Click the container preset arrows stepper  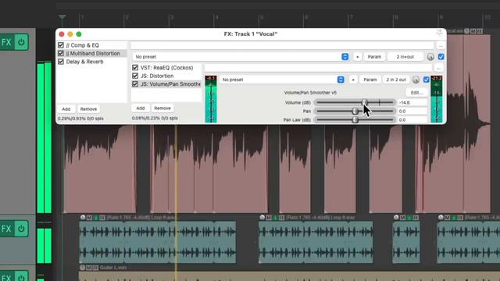pyautogui.click(x=345, y=57)
